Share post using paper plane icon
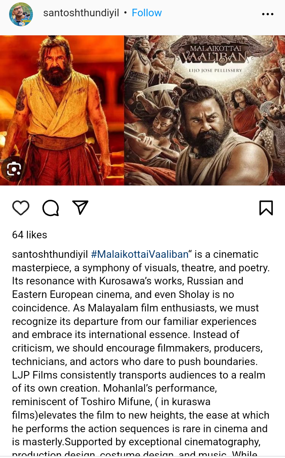285x458 pixels. (x=80, y=208)
